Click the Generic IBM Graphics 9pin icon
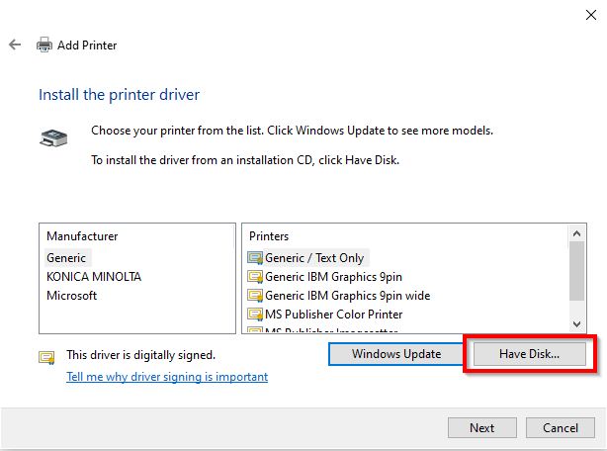Viewport: 607px width, 451px height. (256, 276)
